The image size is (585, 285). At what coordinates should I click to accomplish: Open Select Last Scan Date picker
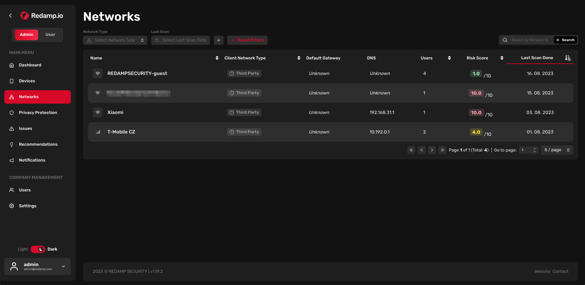[180, 40]
